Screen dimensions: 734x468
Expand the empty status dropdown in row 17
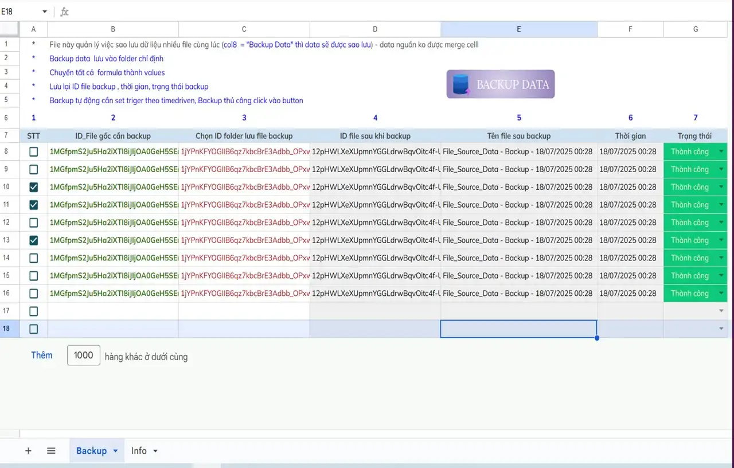click(x=721, y=311)
